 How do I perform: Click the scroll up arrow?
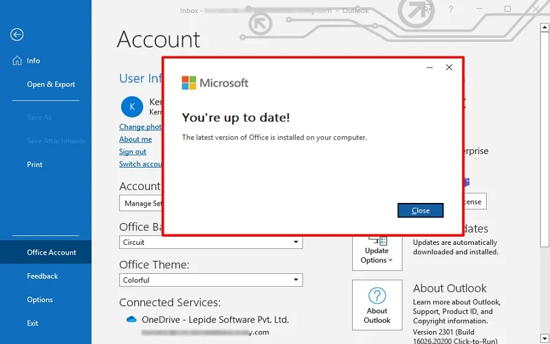pos(544,27)
